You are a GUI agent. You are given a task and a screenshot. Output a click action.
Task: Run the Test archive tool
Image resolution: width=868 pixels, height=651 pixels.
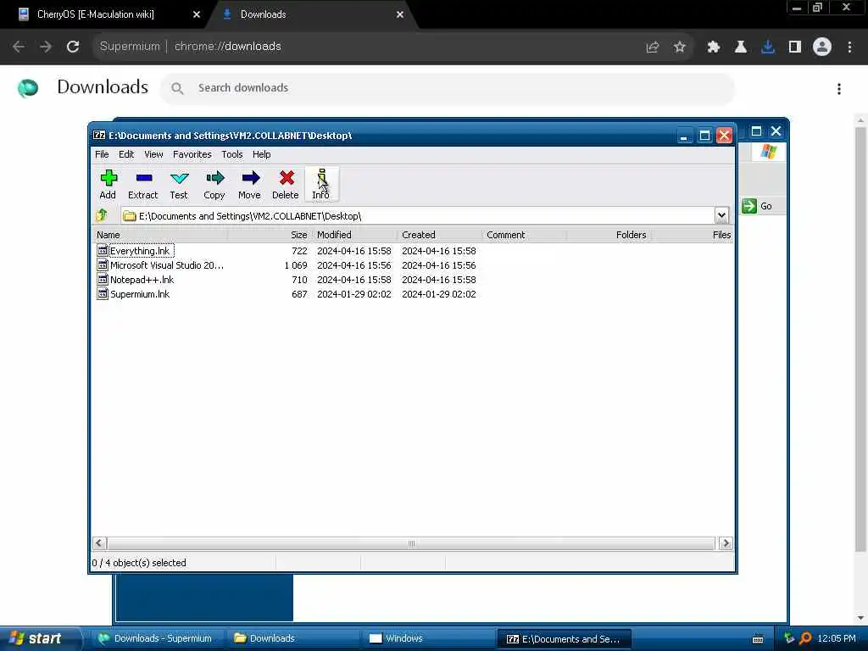179,184
